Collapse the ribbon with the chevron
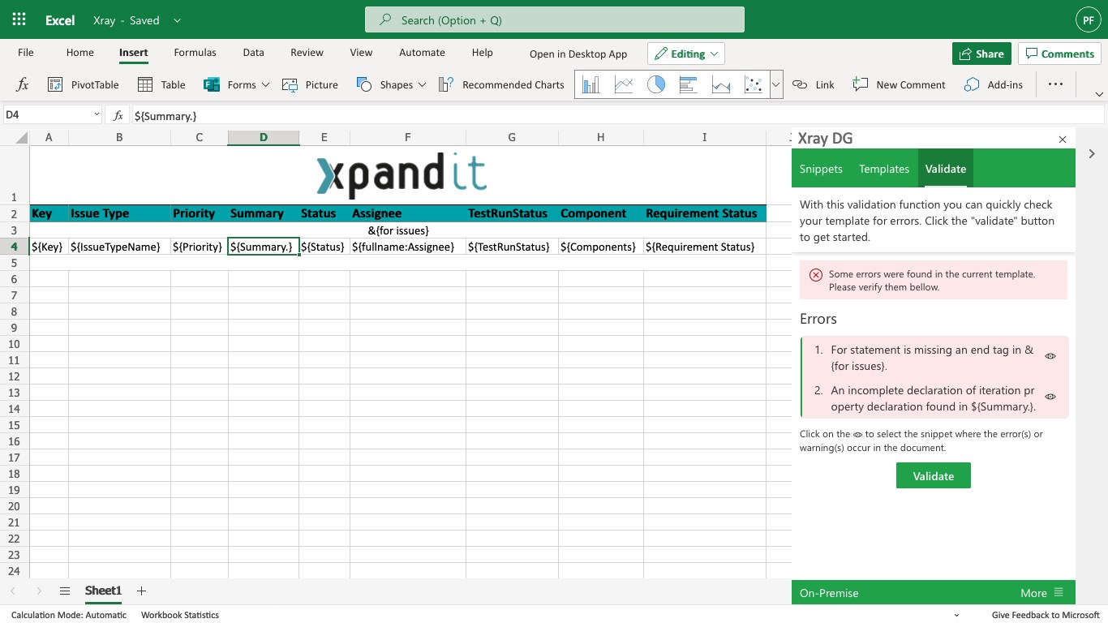This screenshot has height=623, width=1108. (x=1099, y=95)
